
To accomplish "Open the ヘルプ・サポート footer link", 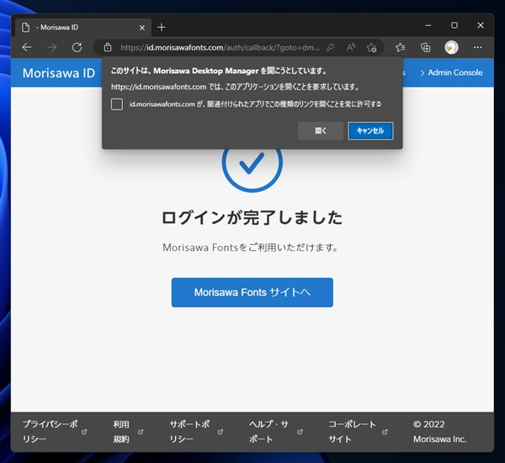I will click(268, 431).
